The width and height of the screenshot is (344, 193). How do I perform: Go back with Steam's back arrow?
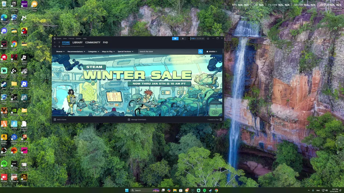55,42
